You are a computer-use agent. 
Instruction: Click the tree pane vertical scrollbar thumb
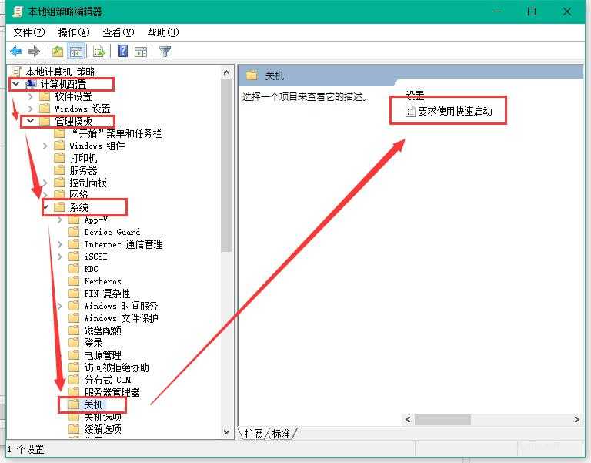click(x=226, y=166)
